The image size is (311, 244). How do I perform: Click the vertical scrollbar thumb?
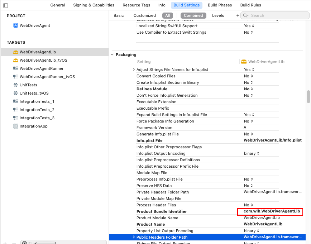click(308, 97)
